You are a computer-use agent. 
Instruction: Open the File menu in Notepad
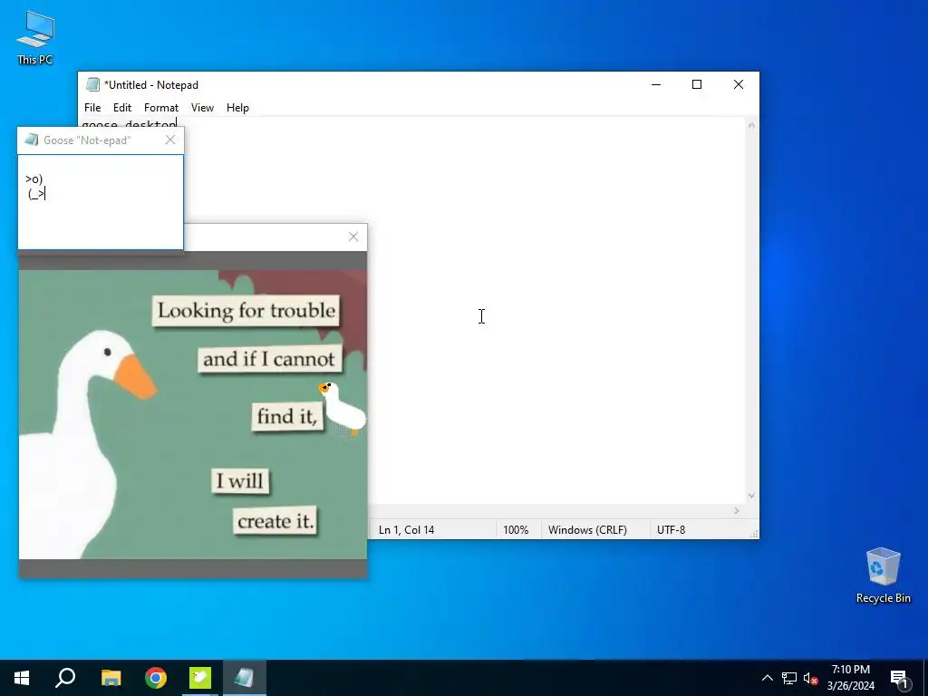92,108
